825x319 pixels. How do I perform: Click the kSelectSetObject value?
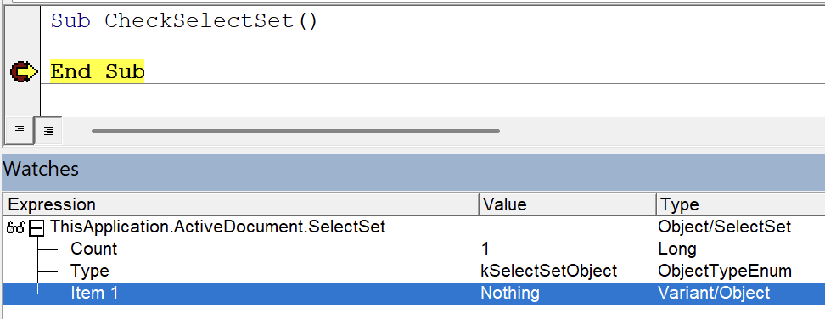[549, 271]
